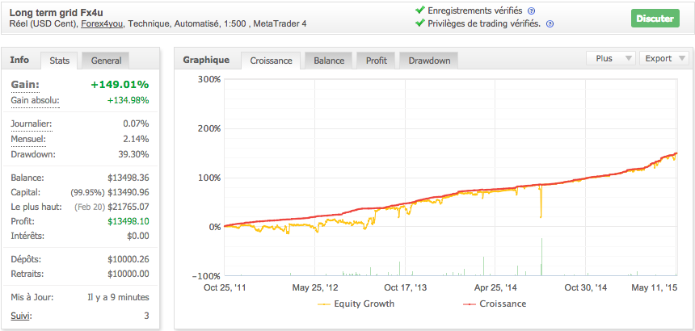Image resolution: width=695 pixels, height=331 pixels.
Task: Click the Gain absolu label
Action: point(35,100)
